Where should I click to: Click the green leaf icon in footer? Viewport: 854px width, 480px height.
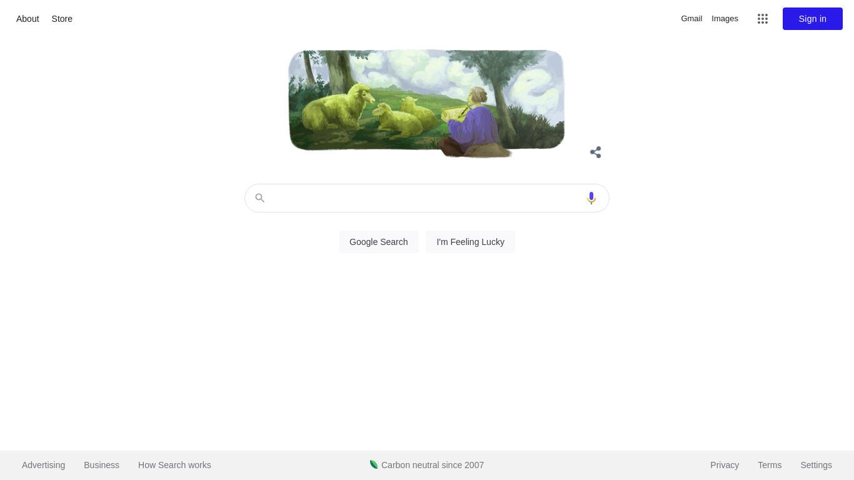pos(374,464)
